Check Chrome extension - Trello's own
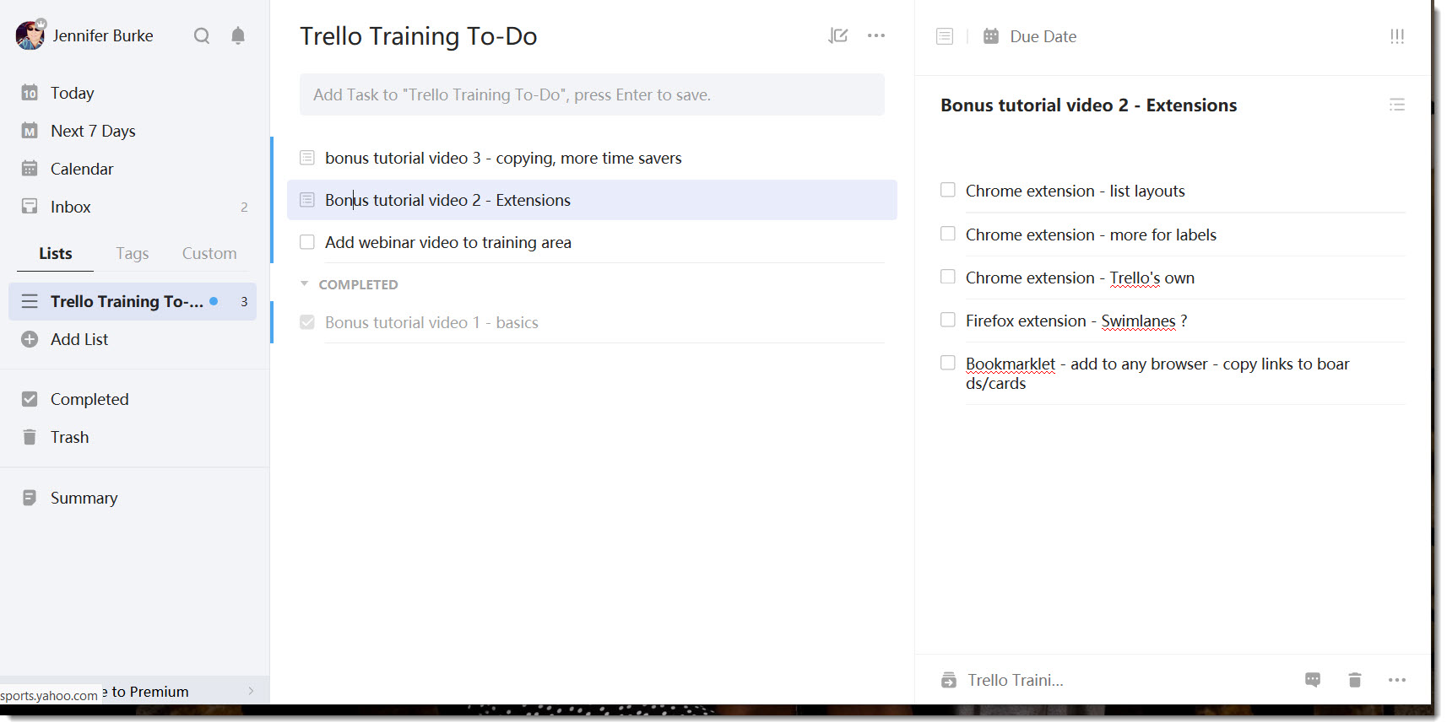This screenshot has height=728, width=1447. click(948, 277)
